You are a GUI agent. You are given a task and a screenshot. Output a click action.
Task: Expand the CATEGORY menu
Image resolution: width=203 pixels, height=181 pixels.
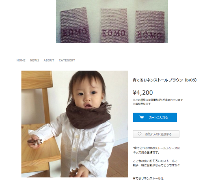67,60
